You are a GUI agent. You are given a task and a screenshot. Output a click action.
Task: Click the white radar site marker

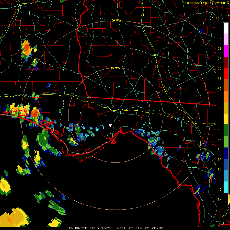pyautogui.click(x=110, y=125)
